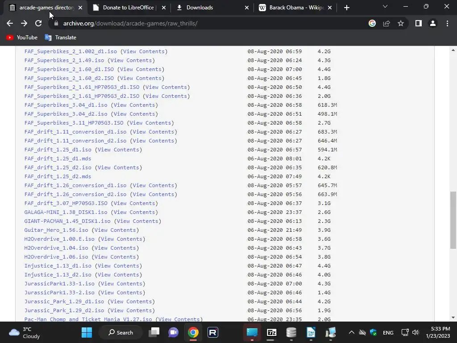
Task: Select the 618.3M size value
Action: tap(327, 105)
